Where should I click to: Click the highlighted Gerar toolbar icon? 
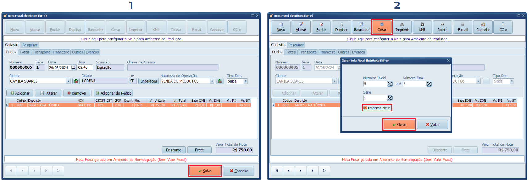[x=382, y=27]
